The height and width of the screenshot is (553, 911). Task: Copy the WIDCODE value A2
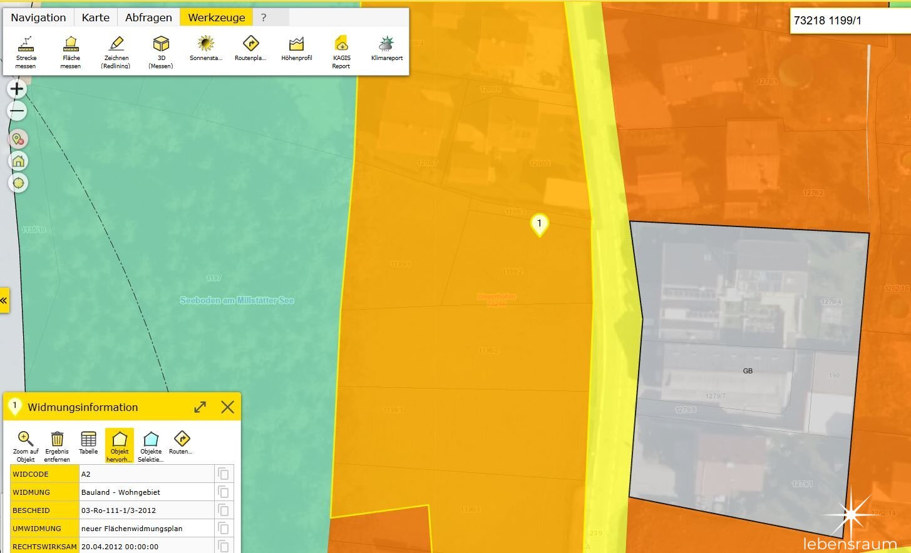224,474
